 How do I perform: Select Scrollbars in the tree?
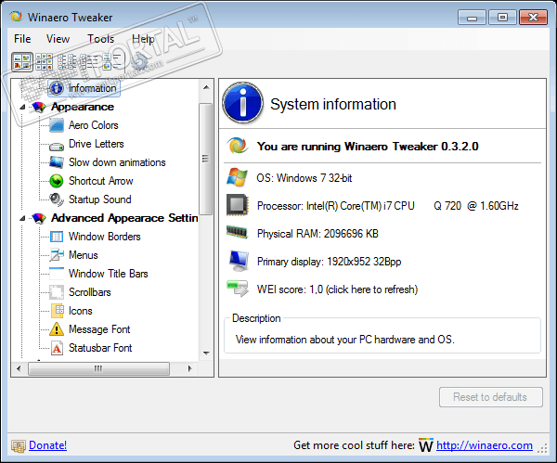click(x=90, y=292)
